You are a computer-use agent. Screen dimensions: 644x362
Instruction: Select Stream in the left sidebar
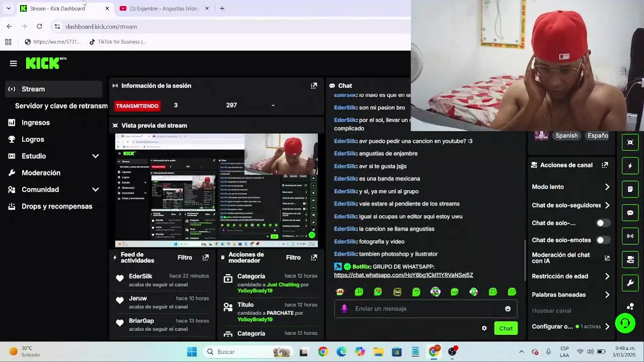pyautogui.click(x=53, y=89)
